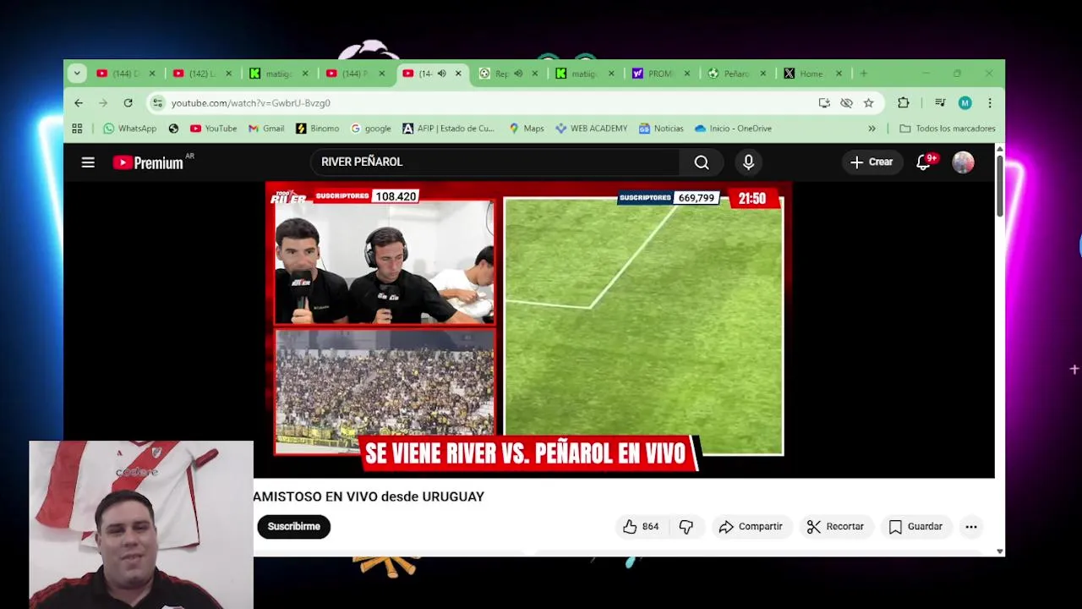Open the Noticias bookmark
Image resolution: width=1082 pixels, height=609 pixels.
(x=661, y=129)
